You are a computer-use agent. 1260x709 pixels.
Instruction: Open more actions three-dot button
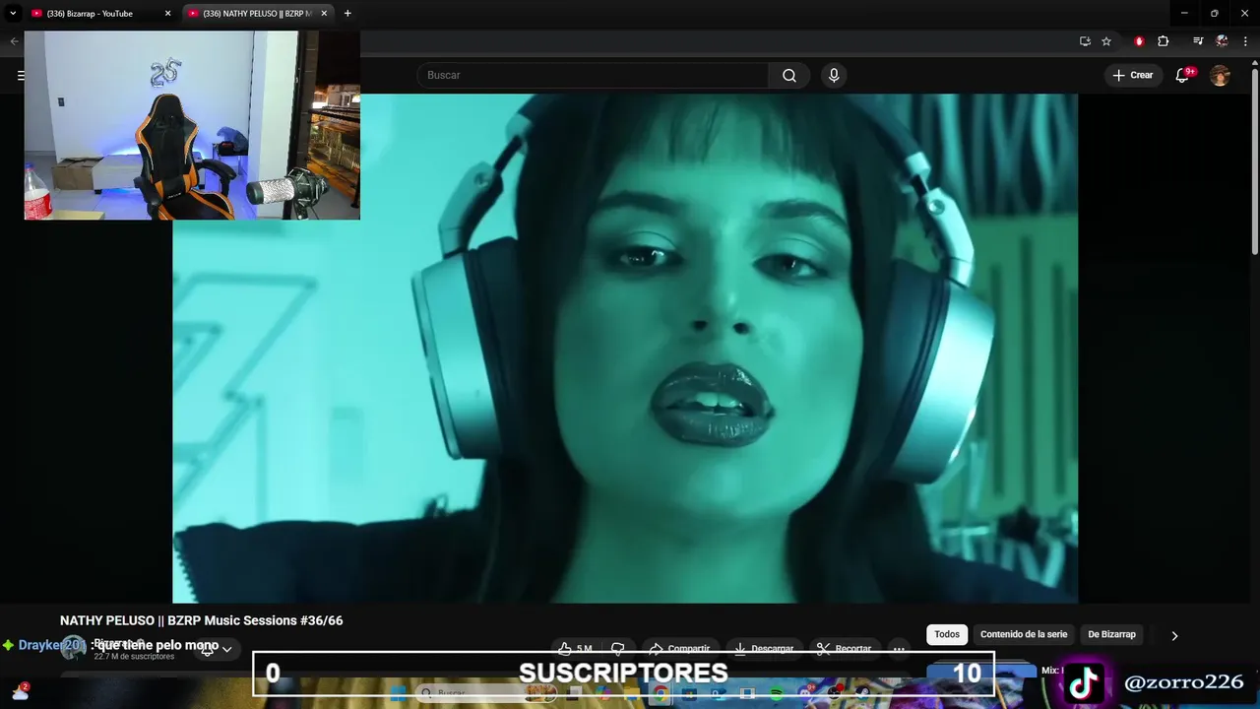pos(899,648)
